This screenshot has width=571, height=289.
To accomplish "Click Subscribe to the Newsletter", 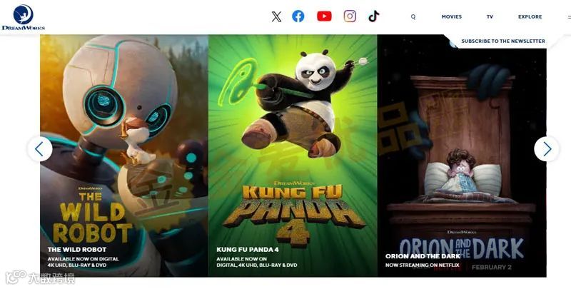I will click(x=503, y=41).
